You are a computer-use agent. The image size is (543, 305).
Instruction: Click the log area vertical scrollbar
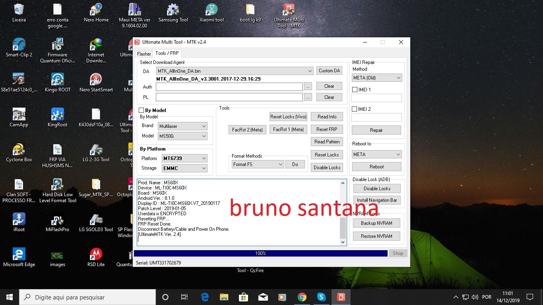pos(343,212)
